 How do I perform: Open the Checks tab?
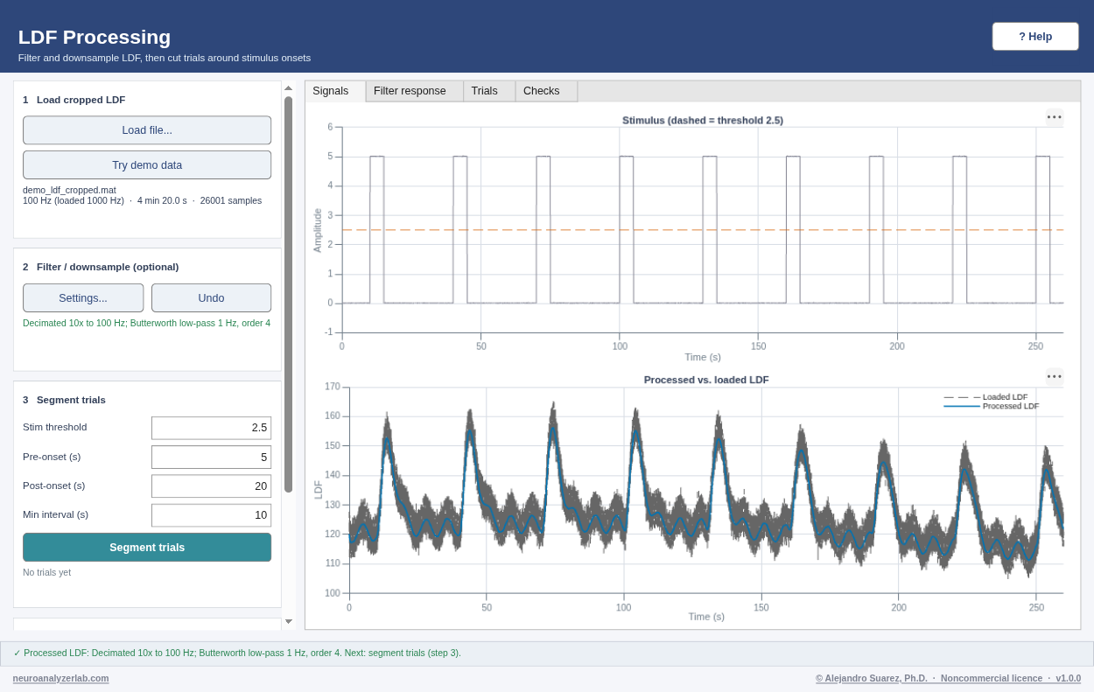[x=546, y=91]
